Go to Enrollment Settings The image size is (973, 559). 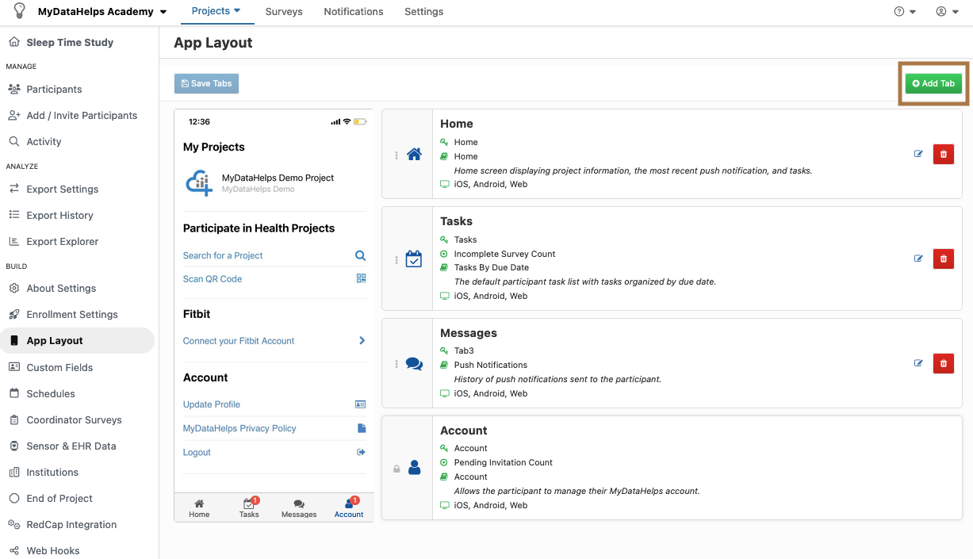coord(72,314)
